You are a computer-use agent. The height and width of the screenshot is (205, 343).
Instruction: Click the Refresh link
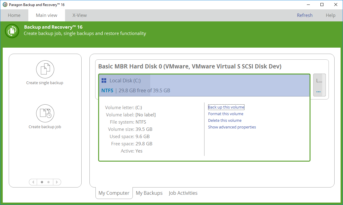point(305,15)
